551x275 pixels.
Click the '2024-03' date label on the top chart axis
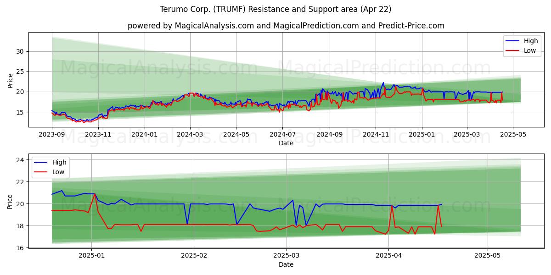point(190,135)
